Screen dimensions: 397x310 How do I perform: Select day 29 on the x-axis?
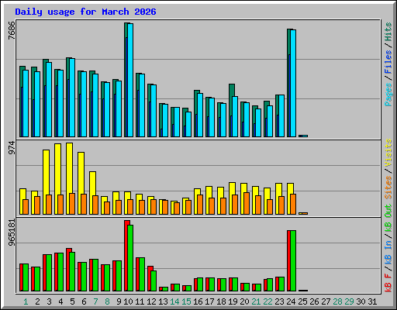(x=349, y=301)
